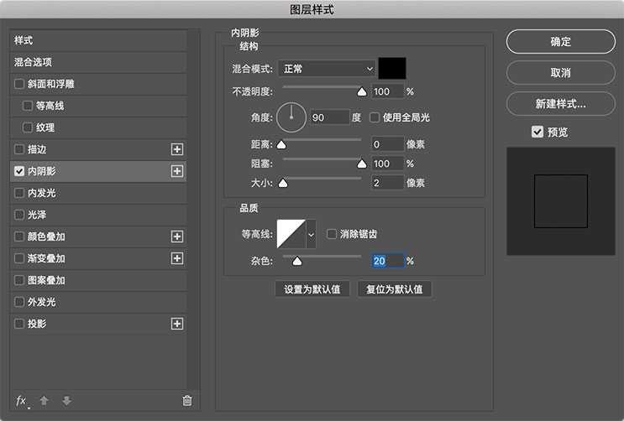Viewport: 624px width, 421px height.
Task: Click the 距离 pixel input field
Action: 387,144
